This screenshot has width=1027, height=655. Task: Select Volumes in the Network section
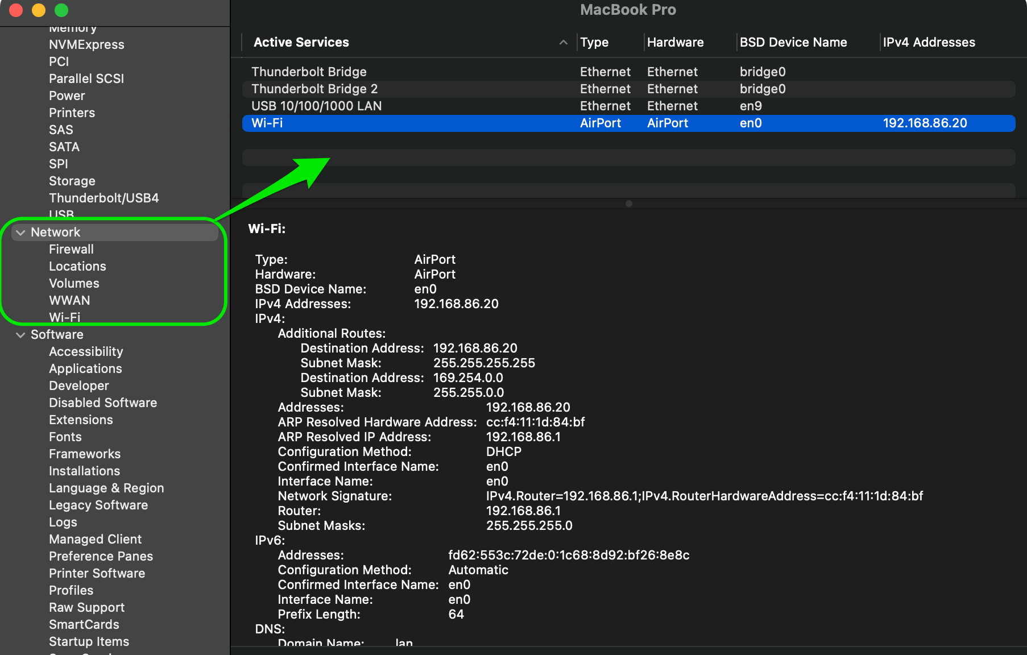coord(74,284)
